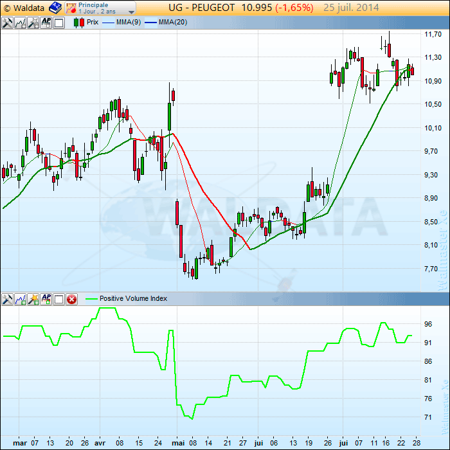The width and height of the screenshot is (450, 450).
Task: Click the magic wand icon in the price panel
Action: click(x=33, y=22)
